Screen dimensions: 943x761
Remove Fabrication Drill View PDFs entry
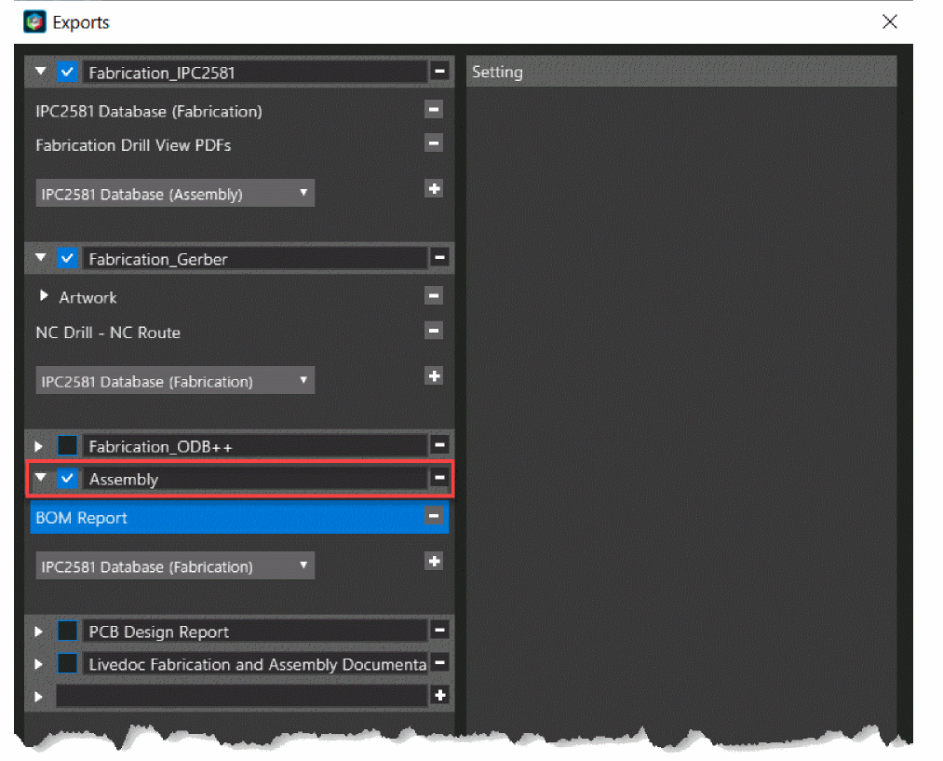click(x=434, y=143)
